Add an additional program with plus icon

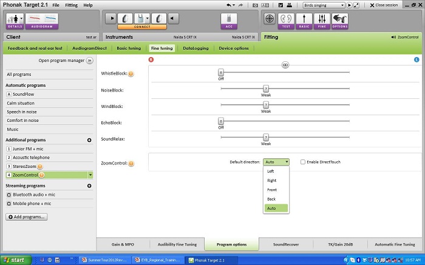coord(89,140)
